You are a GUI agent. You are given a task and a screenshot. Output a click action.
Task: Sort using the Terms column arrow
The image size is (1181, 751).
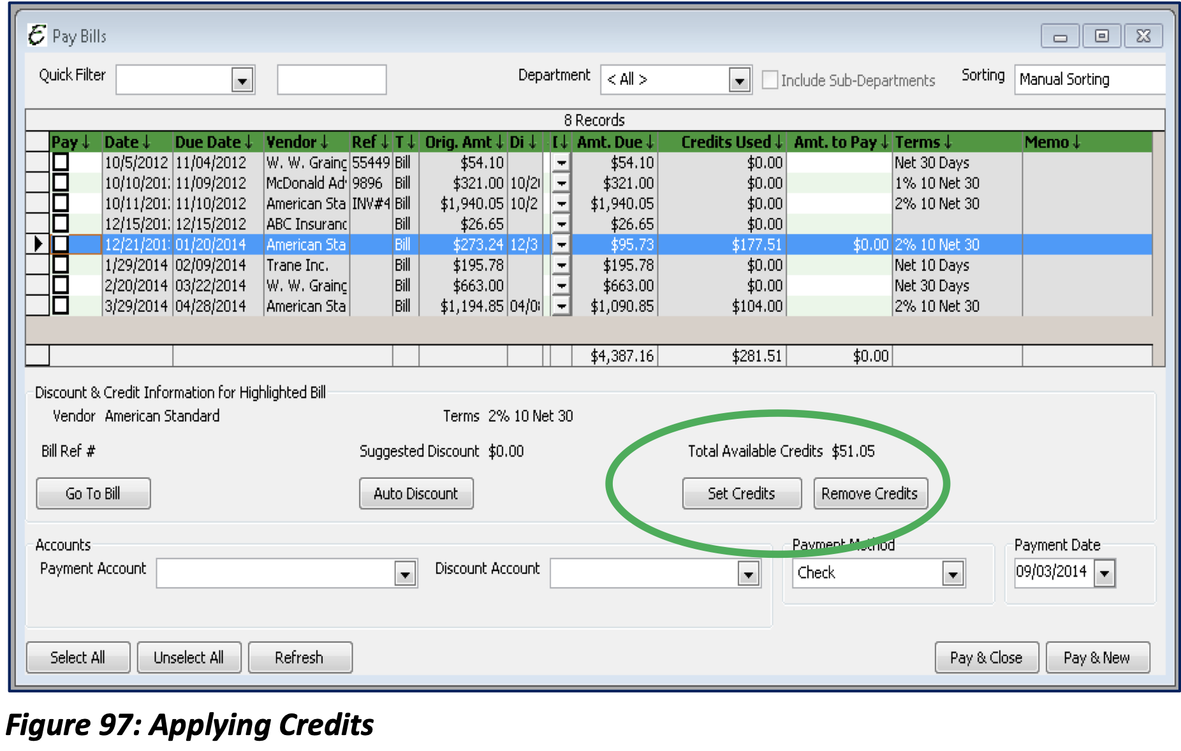click(x=950, y=142)
